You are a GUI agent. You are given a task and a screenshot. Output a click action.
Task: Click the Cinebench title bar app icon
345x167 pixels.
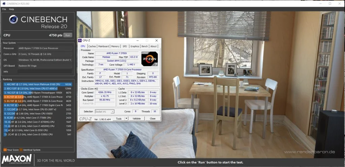(x=4, y=3)
